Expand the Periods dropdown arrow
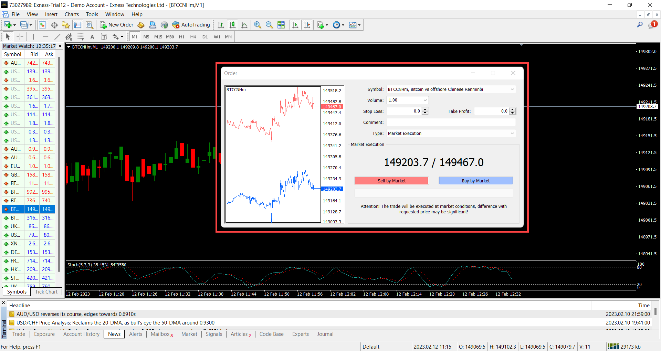The height and width of the screenshot is (351, 661). click(x=343, y=25)
